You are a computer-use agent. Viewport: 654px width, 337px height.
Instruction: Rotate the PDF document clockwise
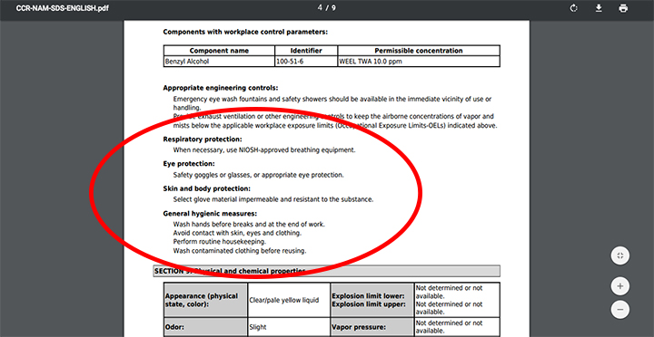point(573,8)
